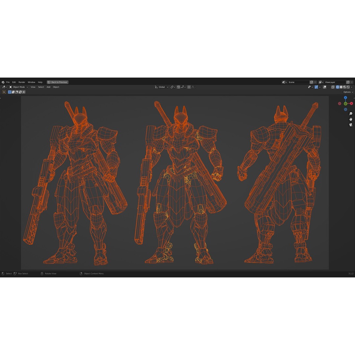Open the viewport Object menu
355x355 pixels.
point(56,87)
